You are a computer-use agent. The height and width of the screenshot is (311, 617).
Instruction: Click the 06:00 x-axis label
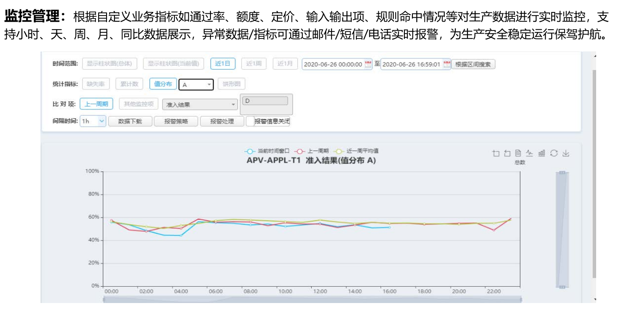click(x=216, y=292)
